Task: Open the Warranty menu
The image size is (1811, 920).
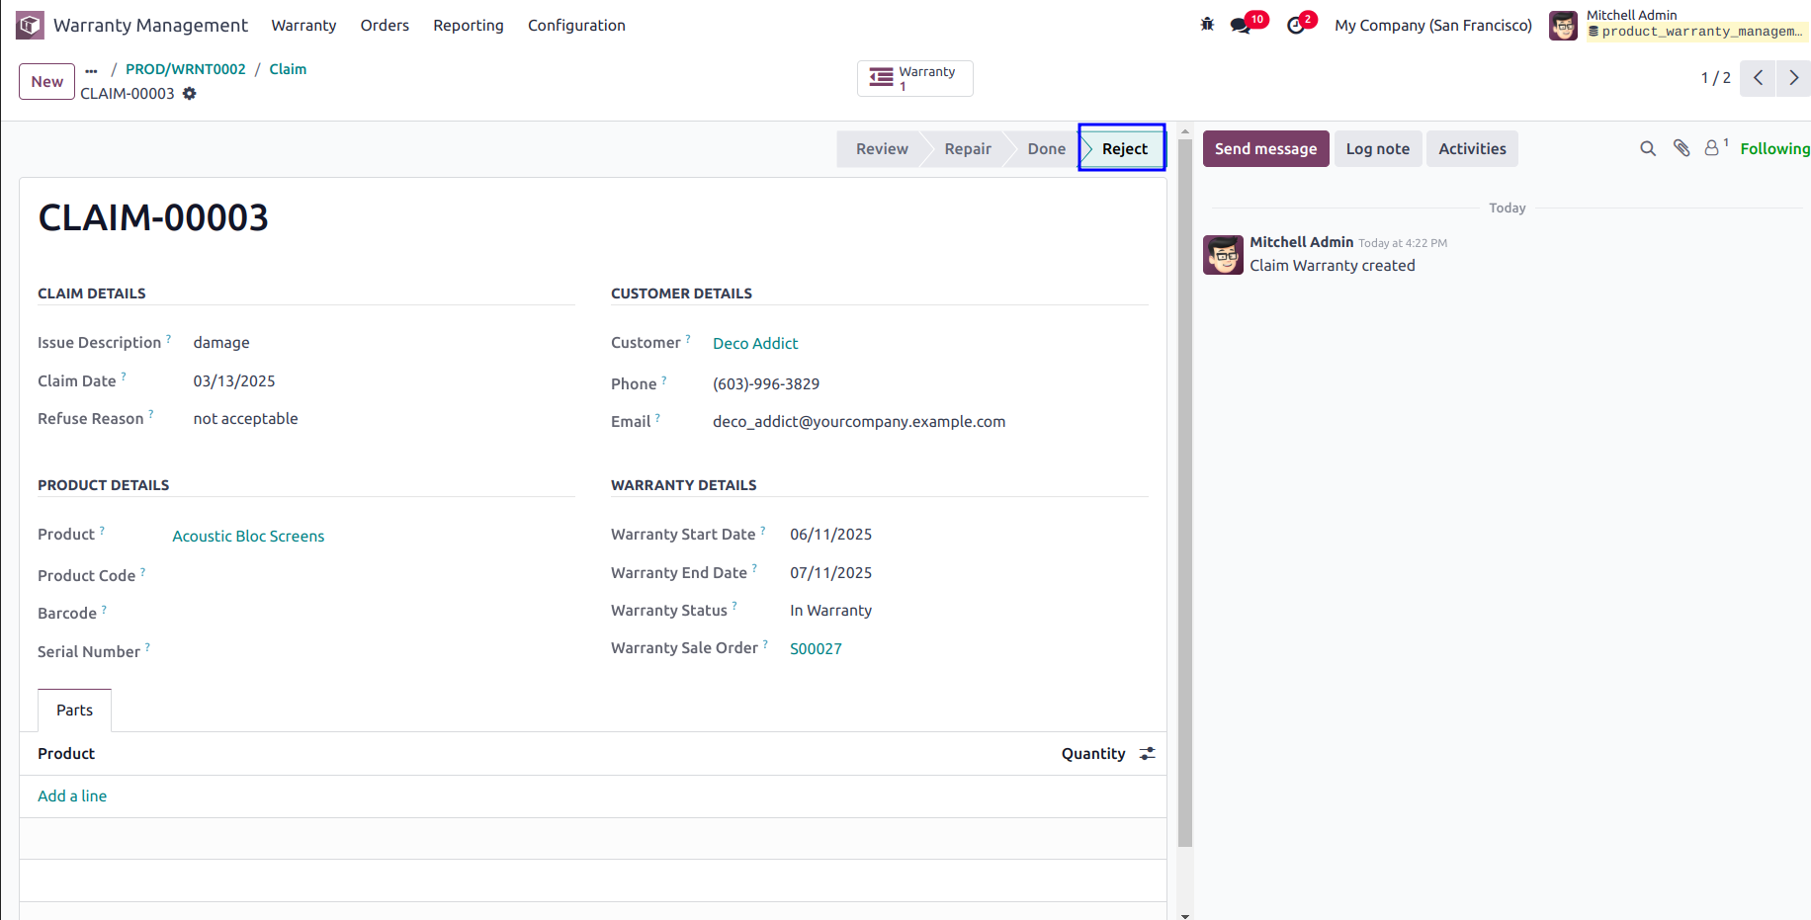Action: (303, 26)
